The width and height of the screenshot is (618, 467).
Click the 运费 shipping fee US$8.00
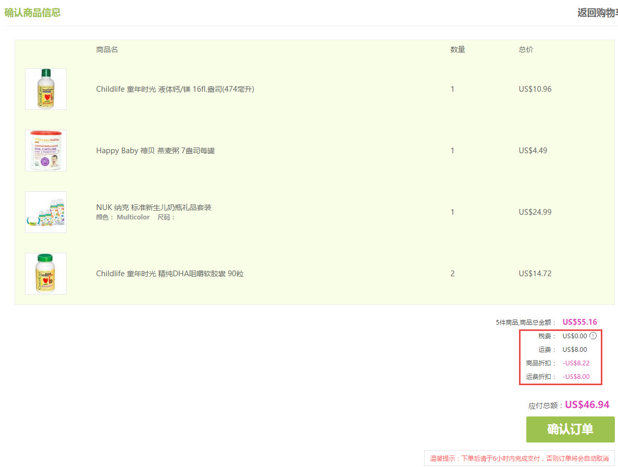click(x=575, y=350)
